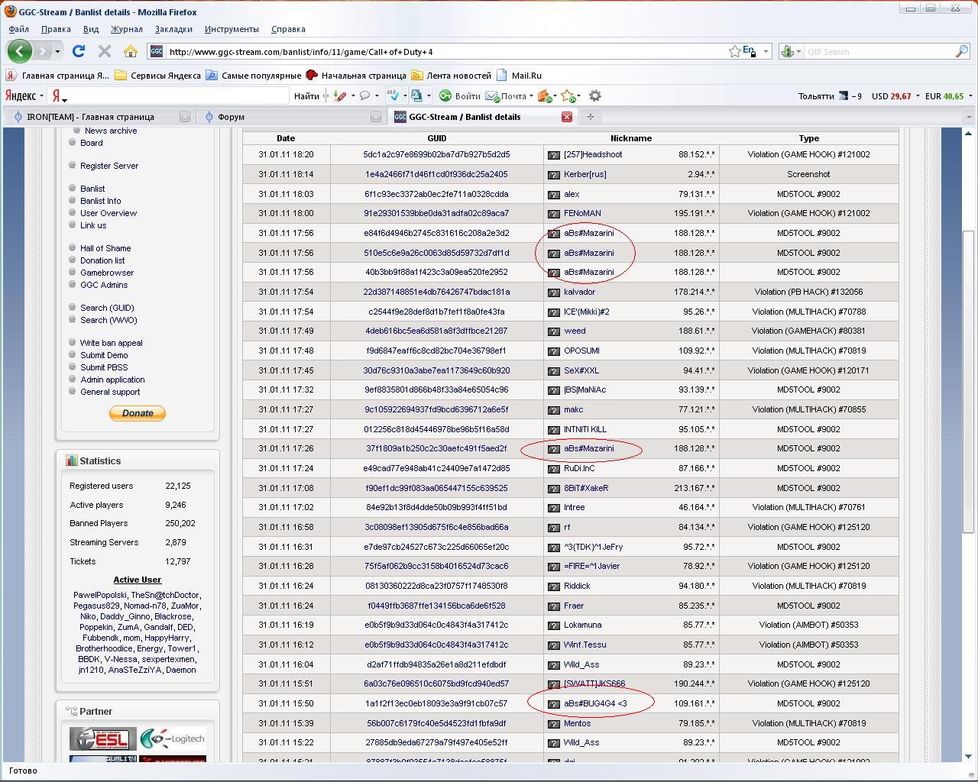The height and width of the screenshot is (782, 978).
Task: Click the question-mark flag icon beside Mentos
Action: tap(554, 724)
